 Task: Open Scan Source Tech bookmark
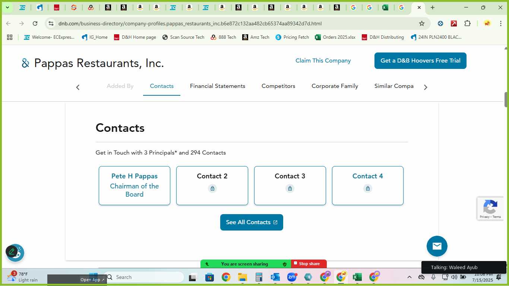183,37
